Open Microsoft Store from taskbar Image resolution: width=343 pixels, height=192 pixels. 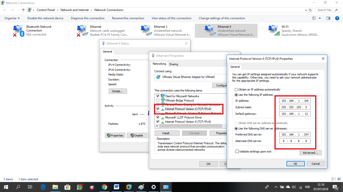pyautogui.click(x=67, y=187)
